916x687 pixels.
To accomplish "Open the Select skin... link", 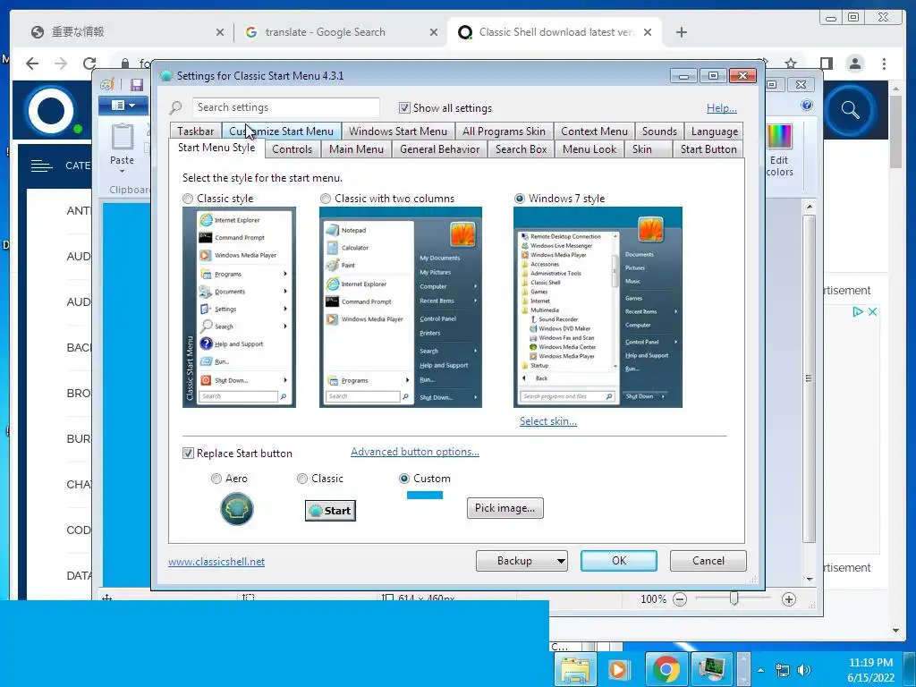I will click(x=548, y=421).
